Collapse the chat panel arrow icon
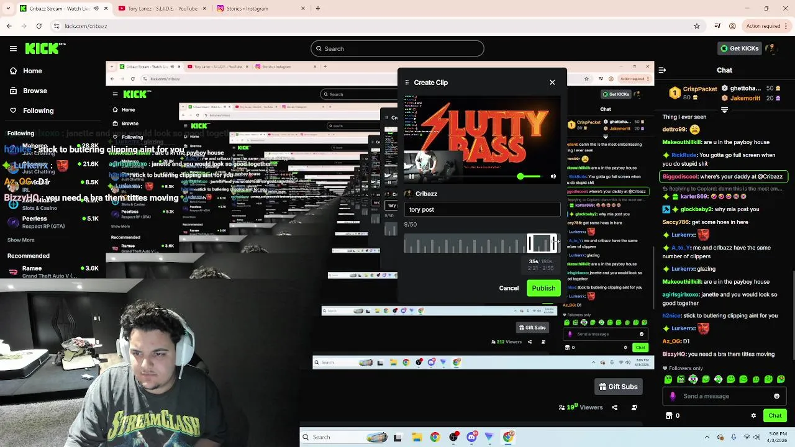This screenshot has width=795, height=447. tap(662, 70)
